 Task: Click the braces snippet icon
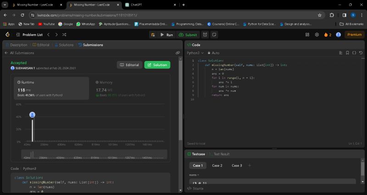click(354, 53)
